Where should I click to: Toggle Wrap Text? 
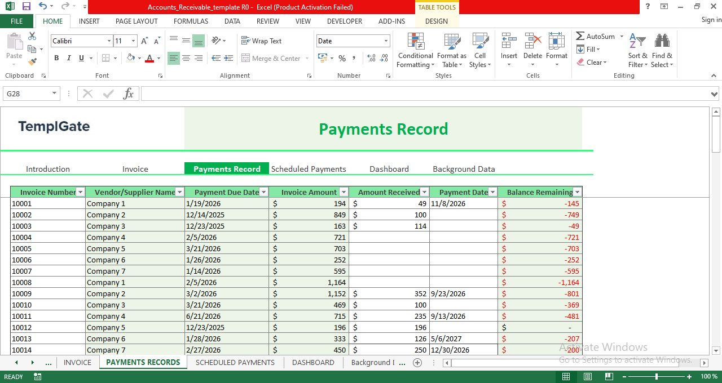(x=261, y=41)
